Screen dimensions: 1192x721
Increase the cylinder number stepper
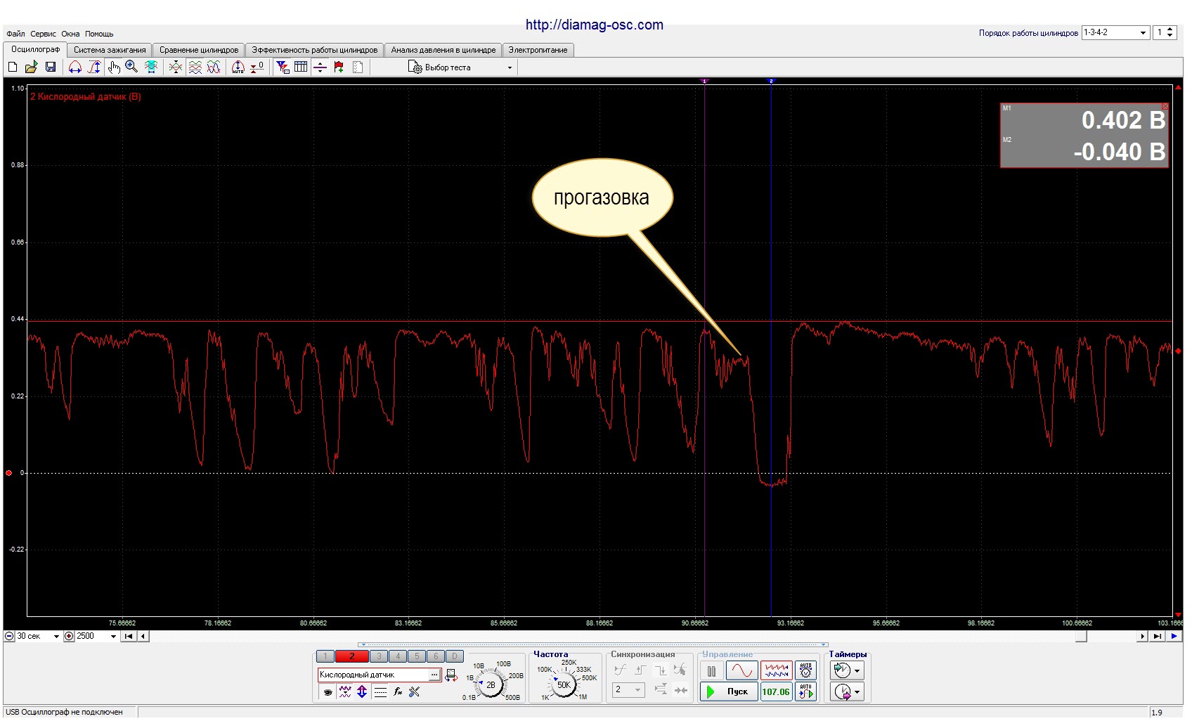(1170, 30)
